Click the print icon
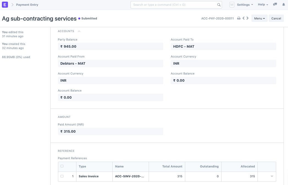This screenshot has width=288, height=185. (239, 18)
